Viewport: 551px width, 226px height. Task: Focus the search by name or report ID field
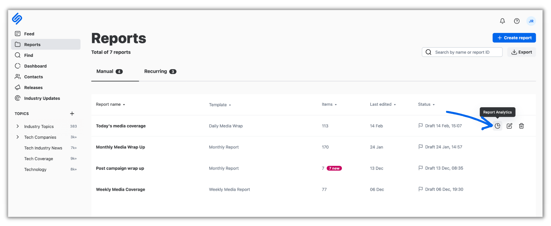462,52
